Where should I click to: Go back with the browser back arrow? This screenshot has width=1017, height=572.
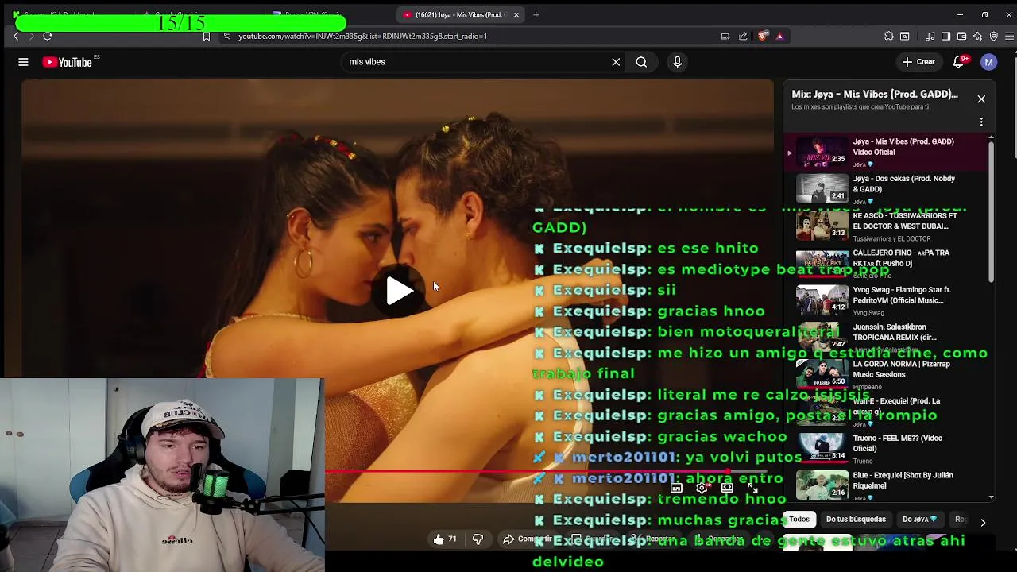pos(16,36)
